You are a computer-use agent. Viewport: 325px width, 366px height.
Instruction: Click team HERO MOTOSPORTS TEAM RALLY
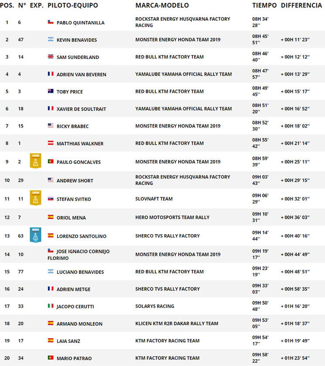click(172, 218)
